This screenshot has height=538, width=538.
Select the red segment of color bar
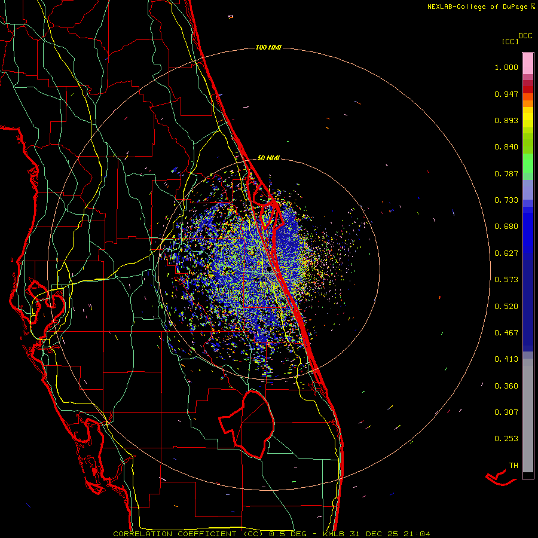pyautogui.click(x=528, y=90)
